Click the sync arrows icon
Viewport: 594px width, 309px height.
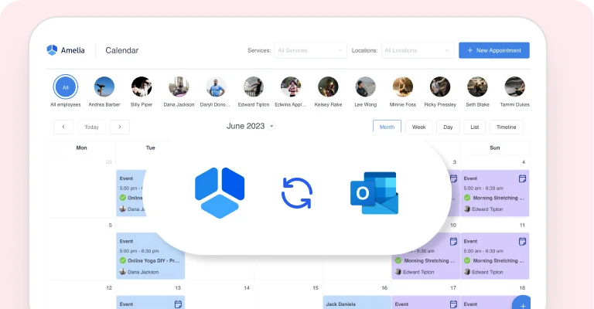click(297, 193)
